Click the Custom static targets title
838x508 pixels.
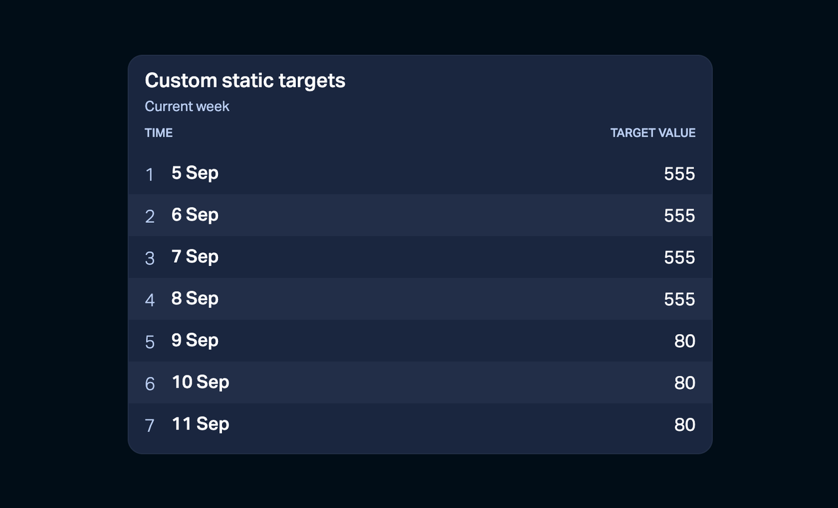[245, 80]
